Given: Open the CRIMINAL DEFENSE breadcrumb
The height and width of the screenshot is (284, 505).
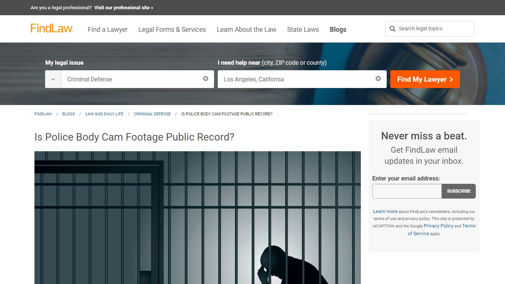Looking at the screenshot, I should click(152, 114).
